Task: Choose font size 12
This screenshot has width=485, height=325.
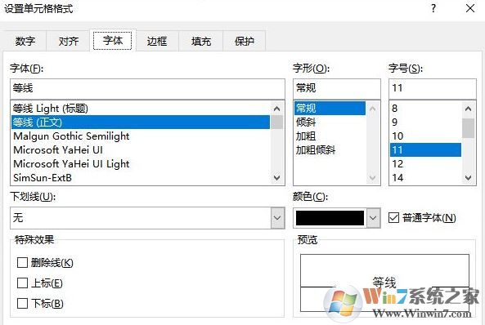Action: coord(425,164)
